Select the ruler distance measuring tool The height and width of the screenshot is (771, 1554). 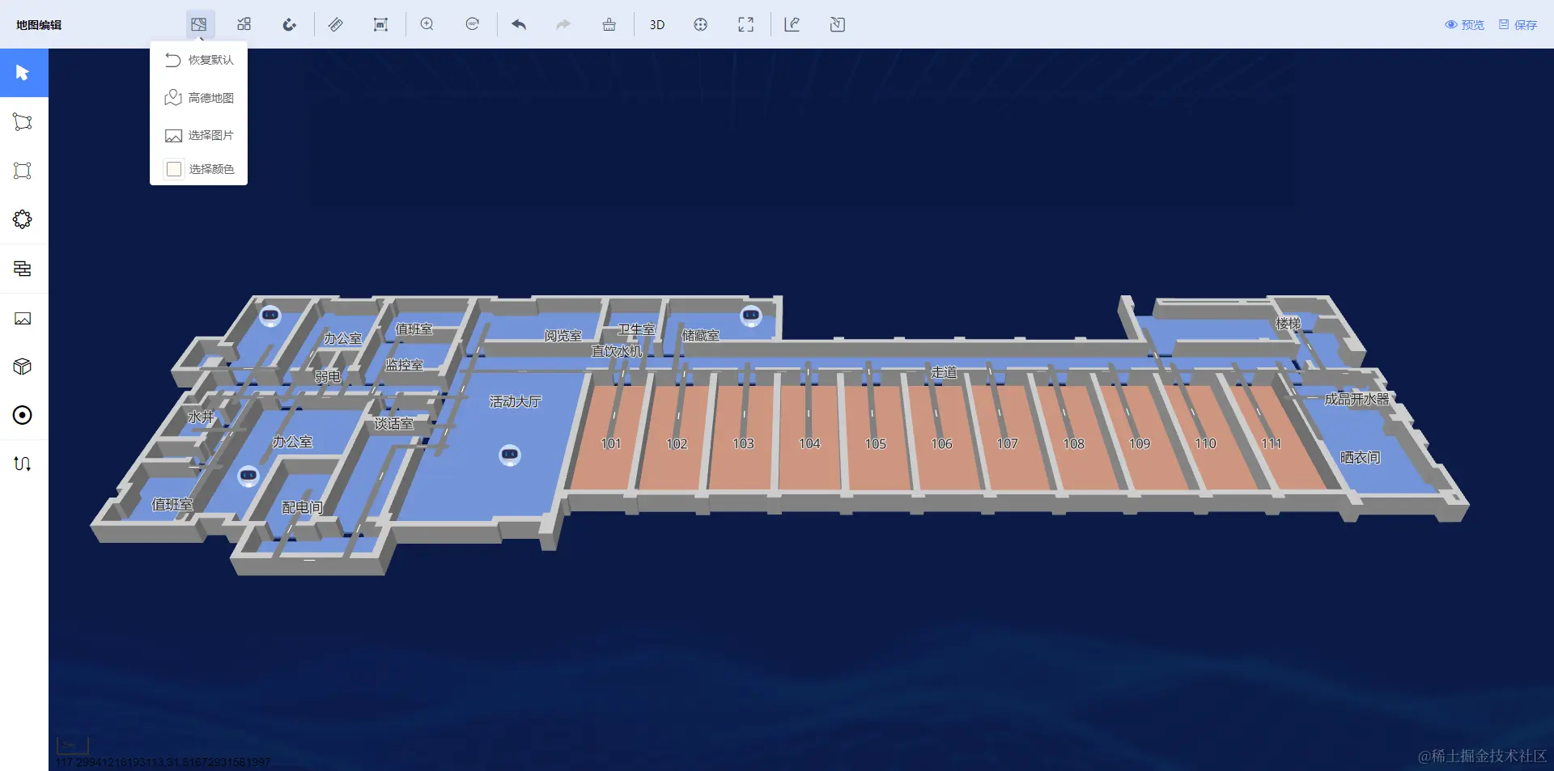335,24
